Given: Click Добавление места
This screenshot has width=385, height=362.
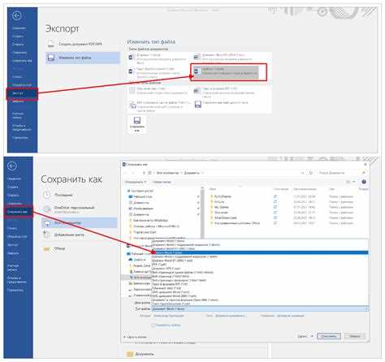Looking at the screenshot, I should click(79, 235).
